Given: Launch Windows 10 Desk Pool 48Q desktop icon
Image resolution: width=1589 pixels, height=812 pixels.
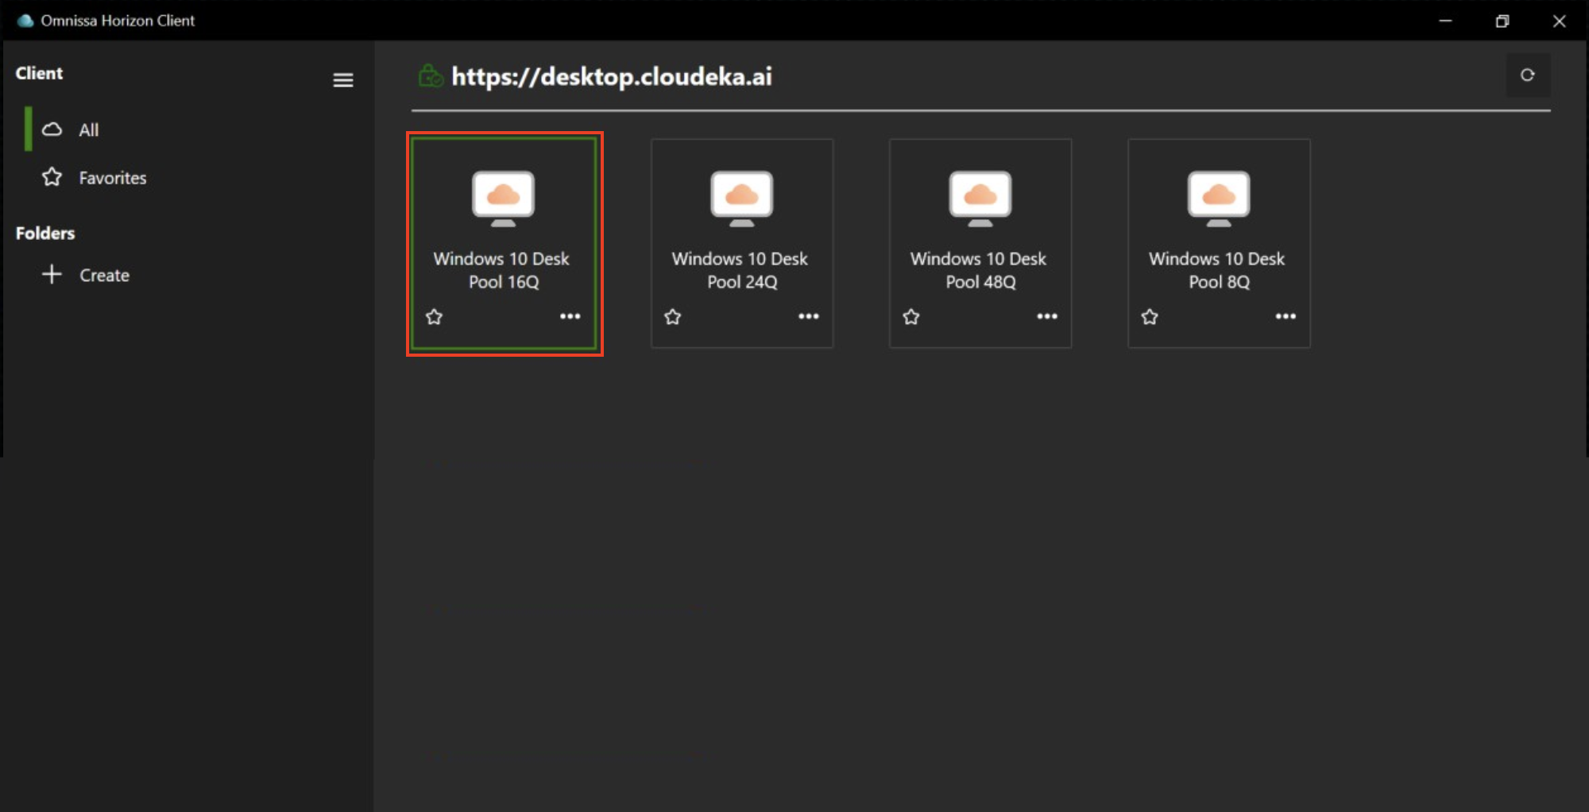Looking at the screenshot, I should coord(980,199).
